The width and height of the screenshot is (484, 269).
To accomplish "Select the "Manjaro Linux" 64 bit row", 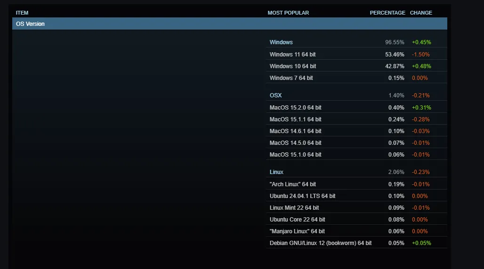I will pyautogui.click(x=297, y=231).
